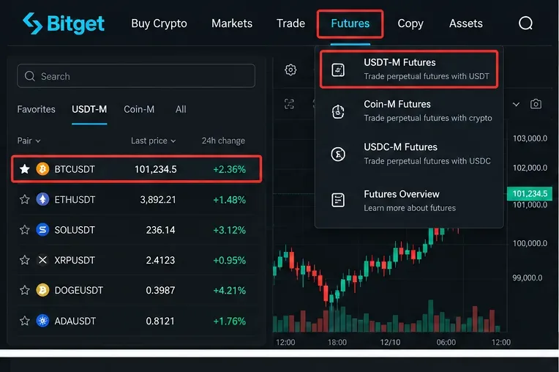Click the 12/10 time axis label
The width and height of the screenshot is (559, 372).
click(390, 342)
